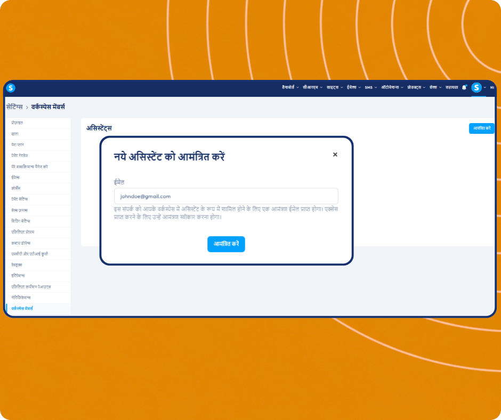
Task: Click the Hi language selector
Action: (x=492, y=87)
